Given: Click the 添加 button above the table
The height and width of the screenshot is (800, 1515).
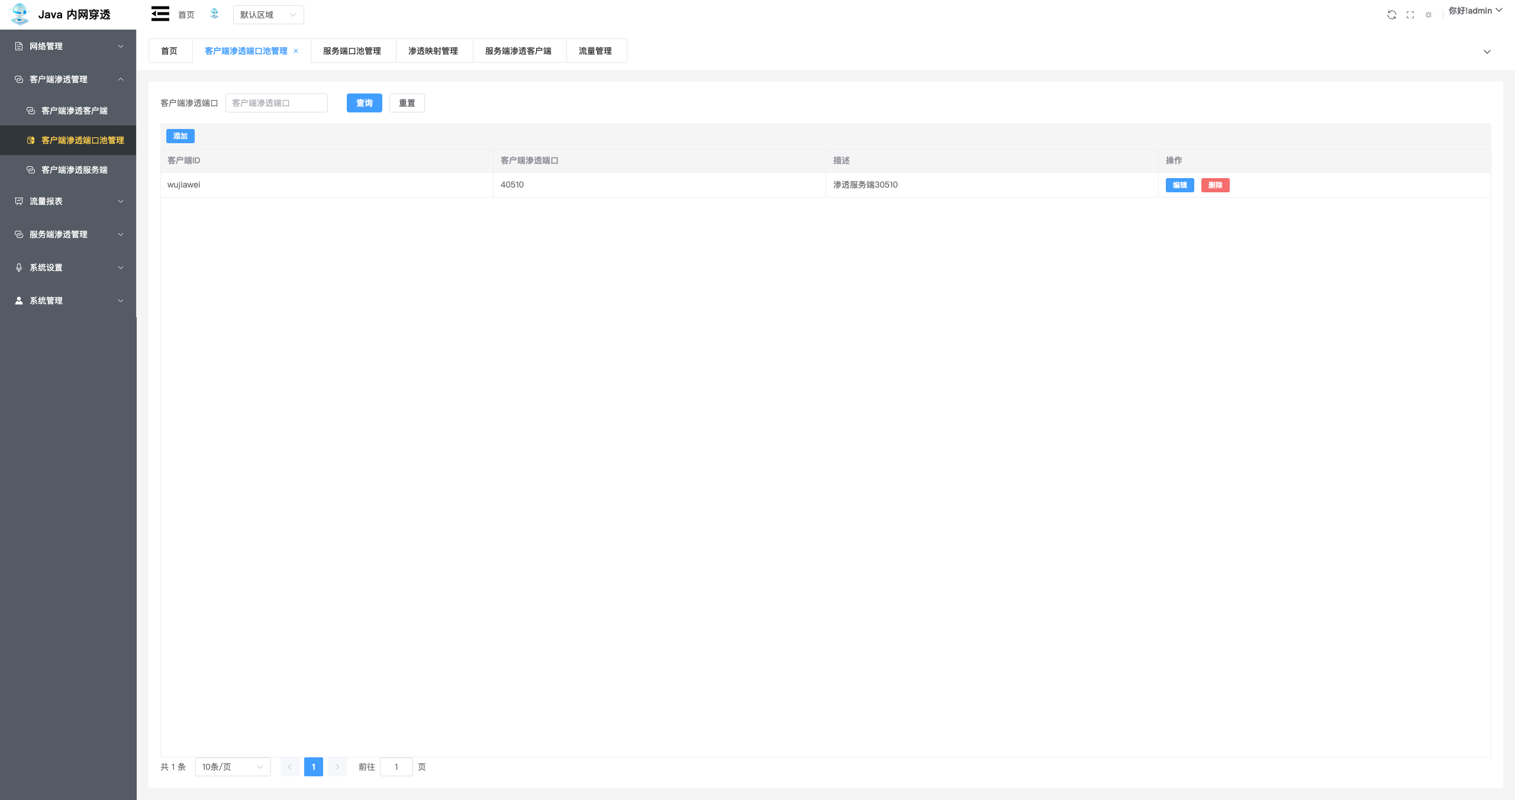Looking at the screenshot, I should point(180,136).
